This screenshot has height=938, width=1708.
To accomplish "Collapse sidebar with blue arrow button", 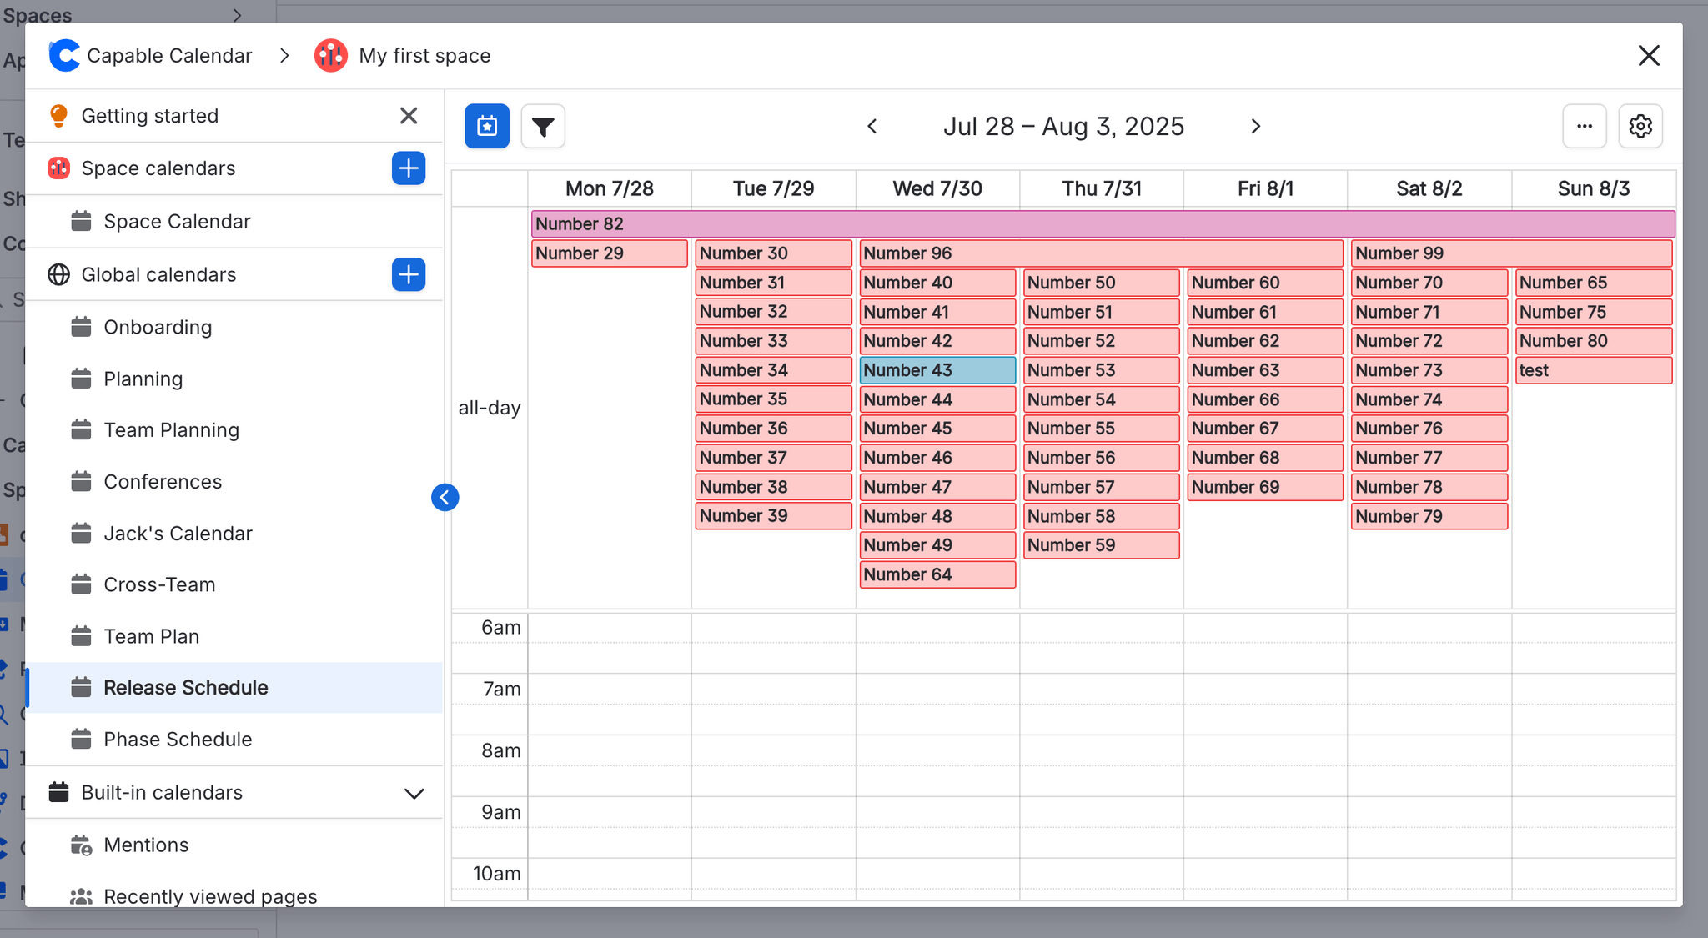I will (445, 498).
